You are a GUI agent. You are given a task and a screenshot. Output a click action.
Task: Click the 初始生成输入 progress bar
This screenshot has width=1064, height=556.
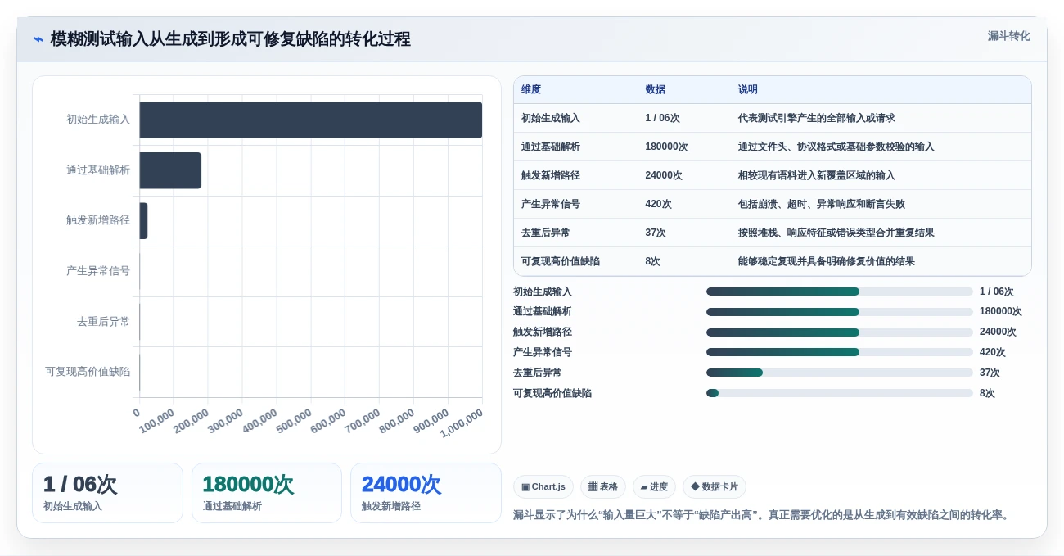[840, 292]
